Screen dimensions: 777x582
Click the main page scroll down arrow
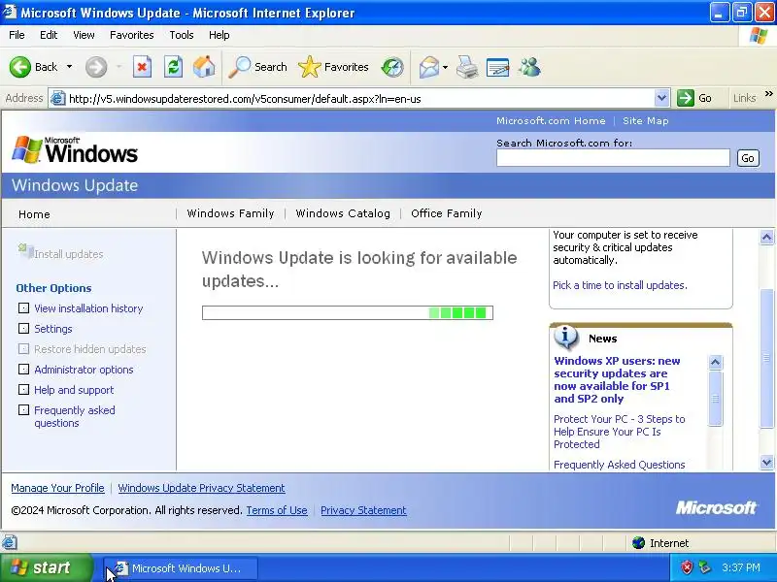pyautogui.click(x=766, y=463)
